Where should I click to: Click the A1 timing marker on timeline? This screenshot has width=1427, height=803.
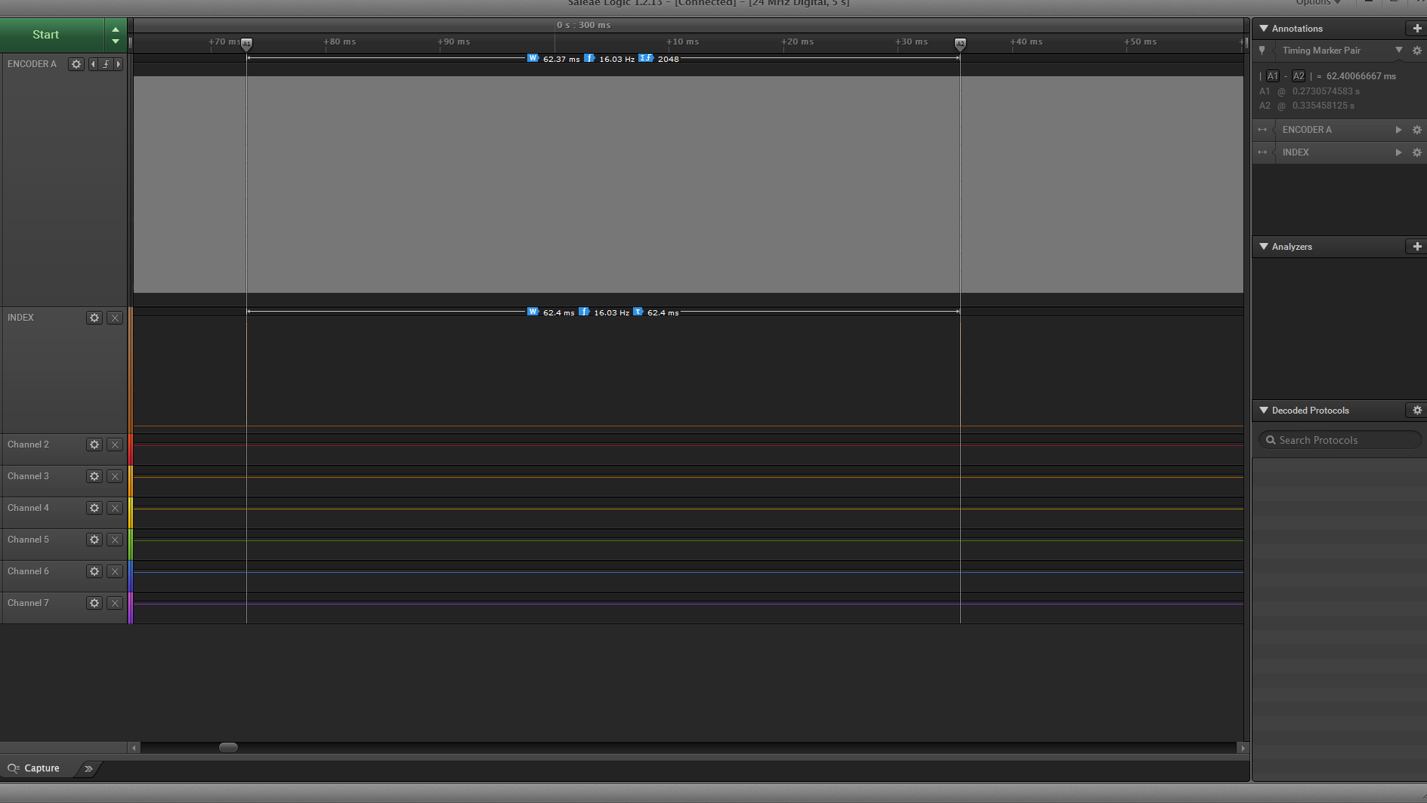pyautogui.click(x=246, y=44)
